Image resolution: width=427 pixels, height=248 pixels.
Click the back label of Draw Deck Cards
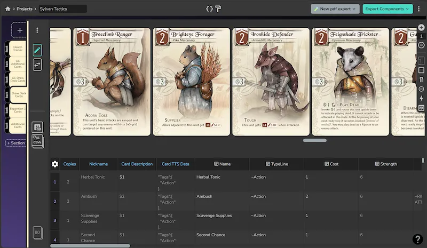(7, 95)
